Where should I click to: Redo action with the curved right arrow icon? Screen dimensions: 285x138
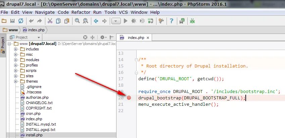pos(39,21)
